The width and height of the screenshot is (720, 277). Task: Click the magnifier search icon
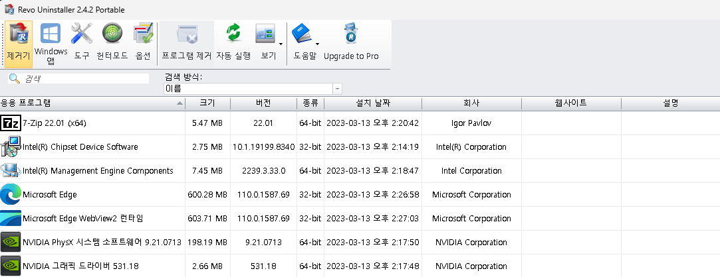click(x=14, y=79)
